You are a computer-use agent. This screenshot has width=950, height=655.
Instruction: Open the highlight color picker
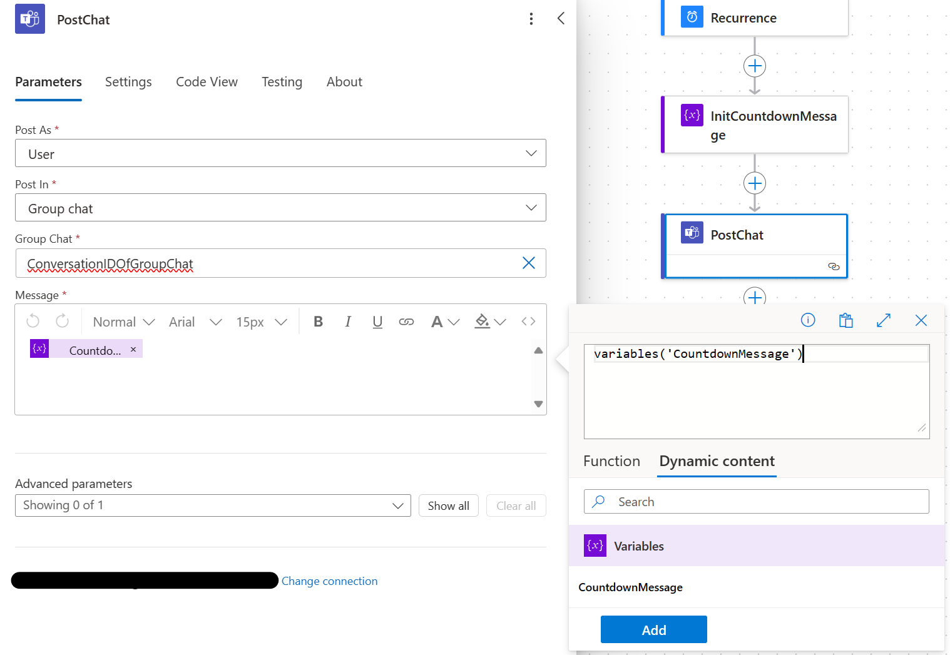coord(490,322)
